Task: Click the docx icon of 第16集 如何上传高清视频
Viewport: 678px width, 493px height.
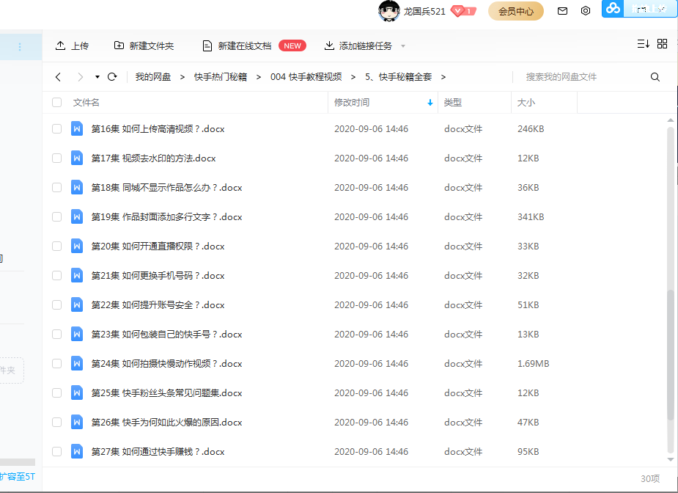Action: point(77,128)
